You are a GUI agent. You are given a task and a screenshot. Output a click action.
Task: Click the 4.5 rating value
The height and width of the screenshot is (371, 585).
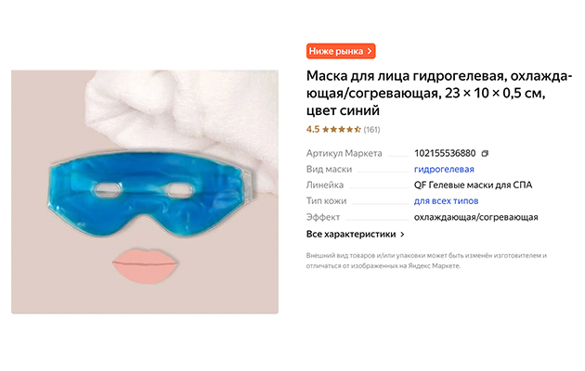[313, 130]
